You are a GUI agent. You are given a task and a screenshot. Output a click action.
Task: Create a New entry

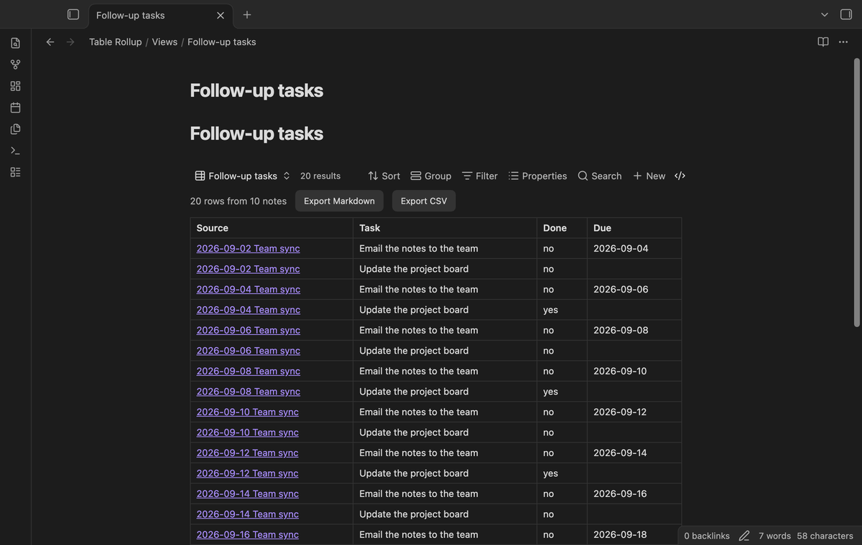coord(649,176)
